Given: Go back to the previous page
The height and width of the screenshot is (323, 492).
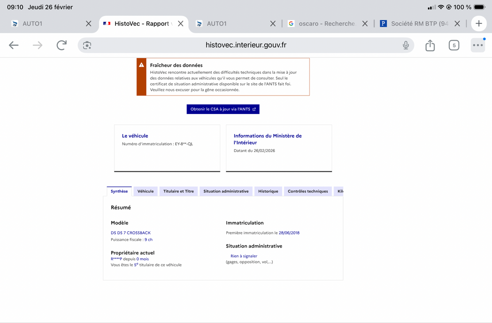Looking at the screenshot, I should (x=14, y=45).
